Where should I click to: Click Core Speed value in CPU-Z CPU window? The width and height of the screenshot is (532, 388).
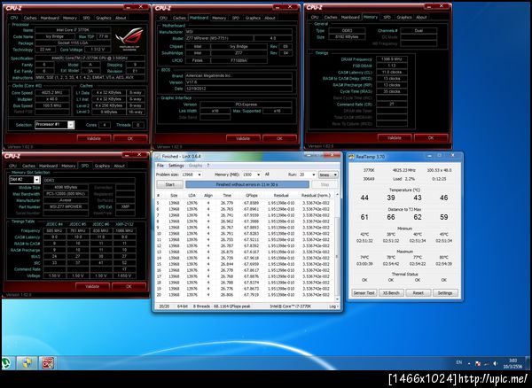point(52,92)
